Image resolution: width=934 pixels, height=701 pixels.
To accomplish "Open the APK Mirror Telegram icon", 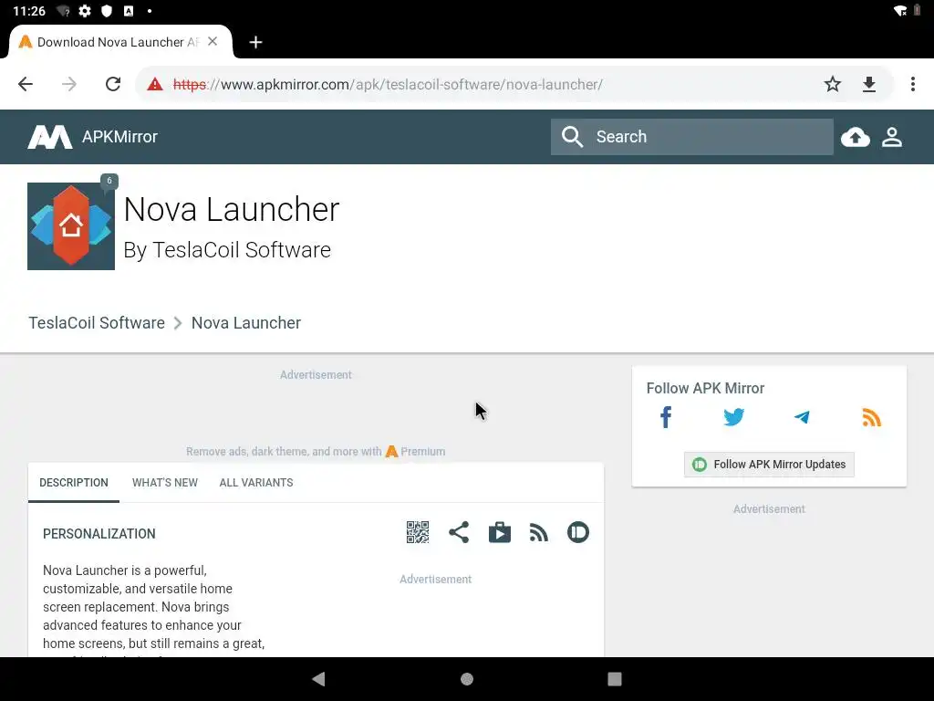I will tap(803, 417).
